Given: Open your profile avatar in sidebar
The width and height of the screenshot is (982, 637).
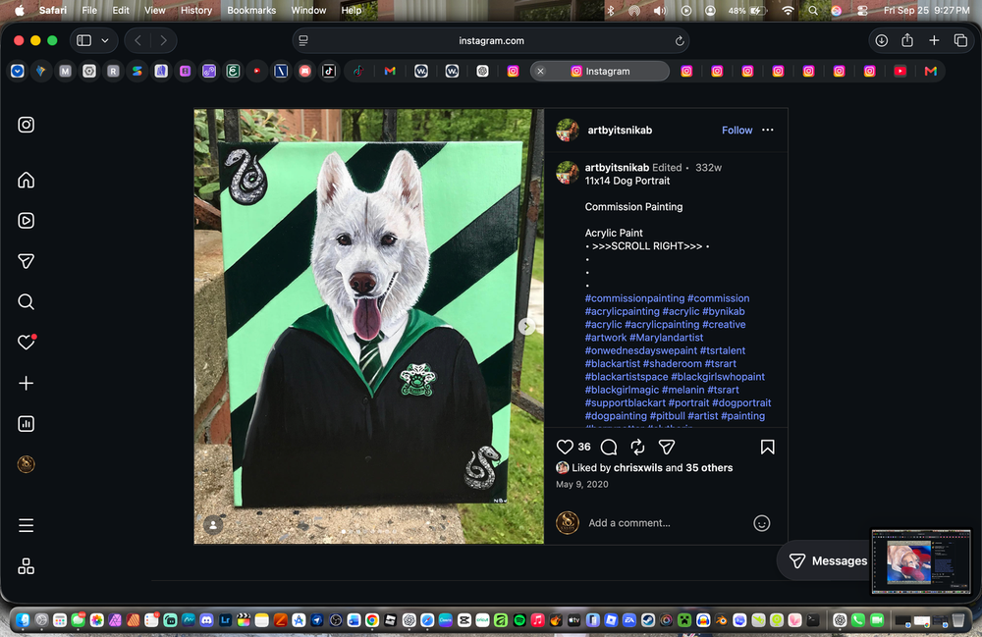Looking at the screenshot, I should click(x=27, y=464).
